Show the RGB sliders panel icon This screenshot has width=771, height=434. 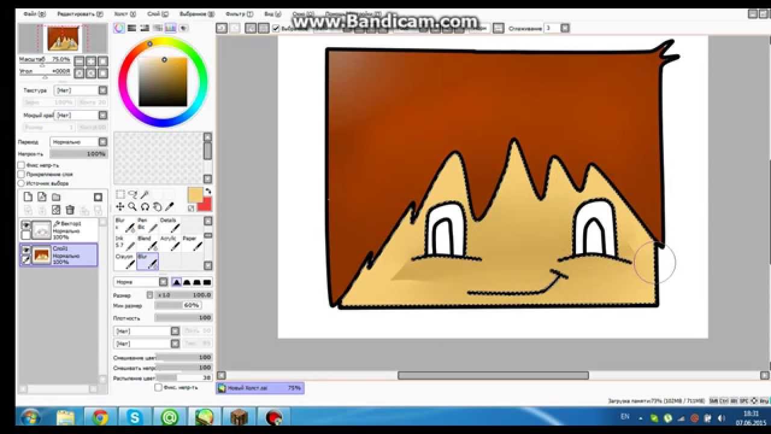(133, 28)
